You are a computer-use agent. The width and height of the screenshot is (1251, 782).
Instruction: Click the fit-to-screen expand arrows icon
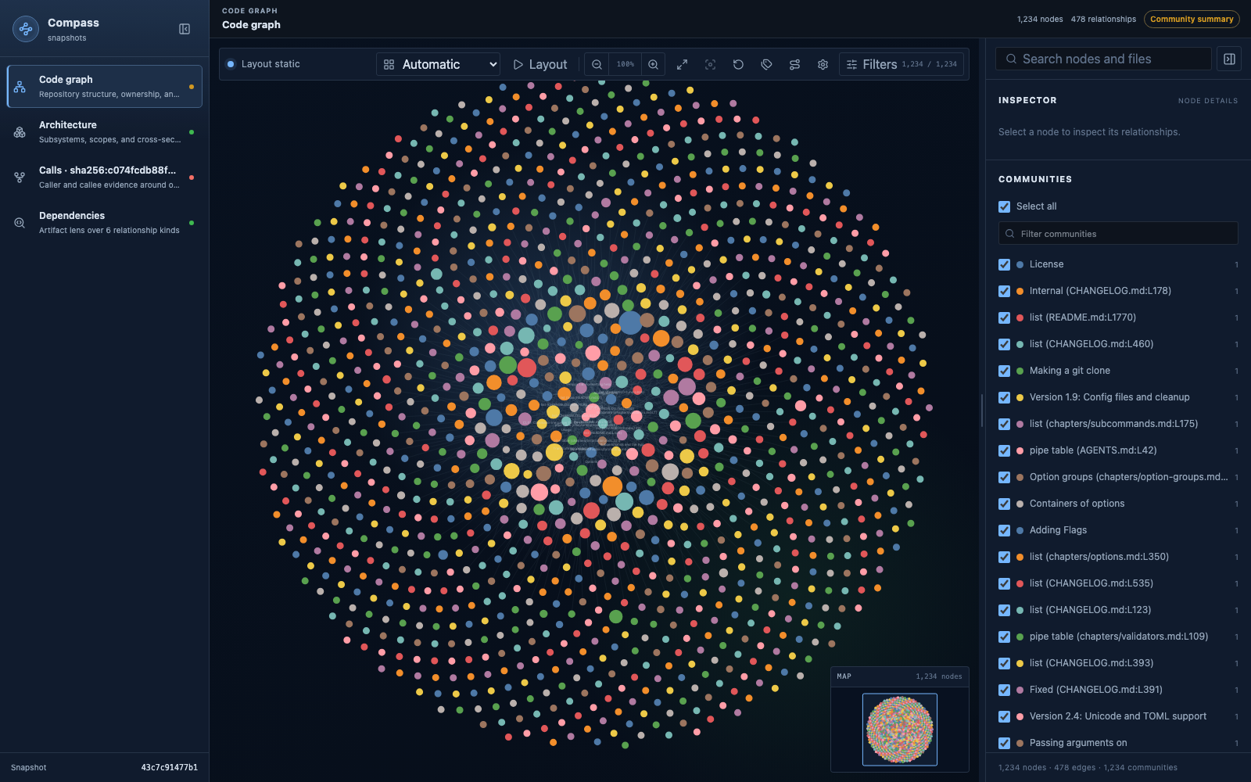[682, 64]
